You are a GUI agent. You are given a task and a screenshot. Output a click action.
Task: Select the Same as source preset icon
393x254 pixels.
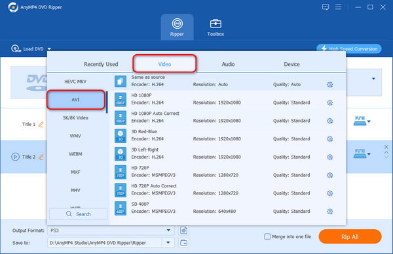(121, 82)
